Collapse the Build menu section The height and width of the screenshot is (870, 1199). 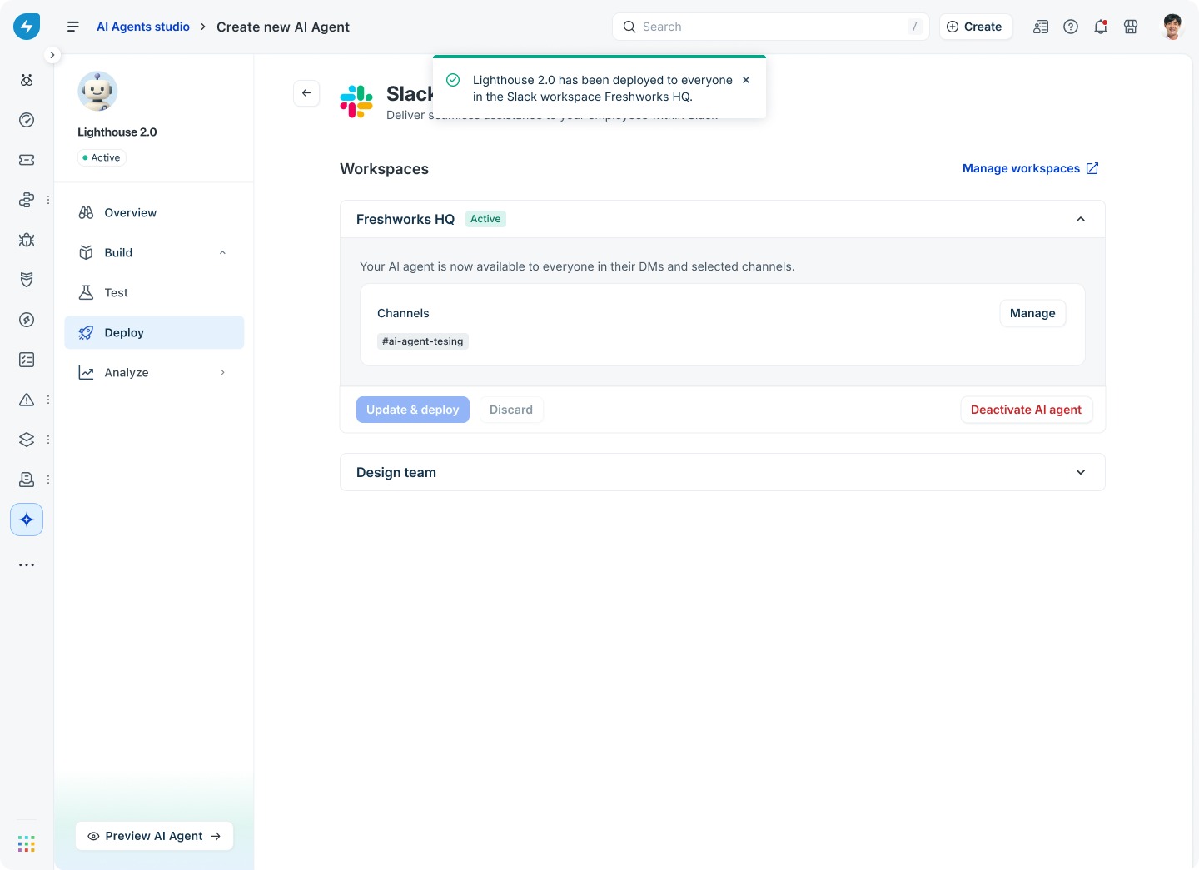(x=222, y=252)
